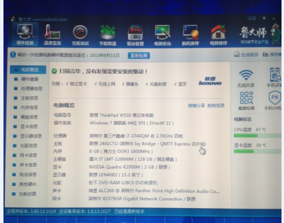284x223 pixels.
Task: Click the LEN40B2 display value
Action: click(x=116, y=175)
